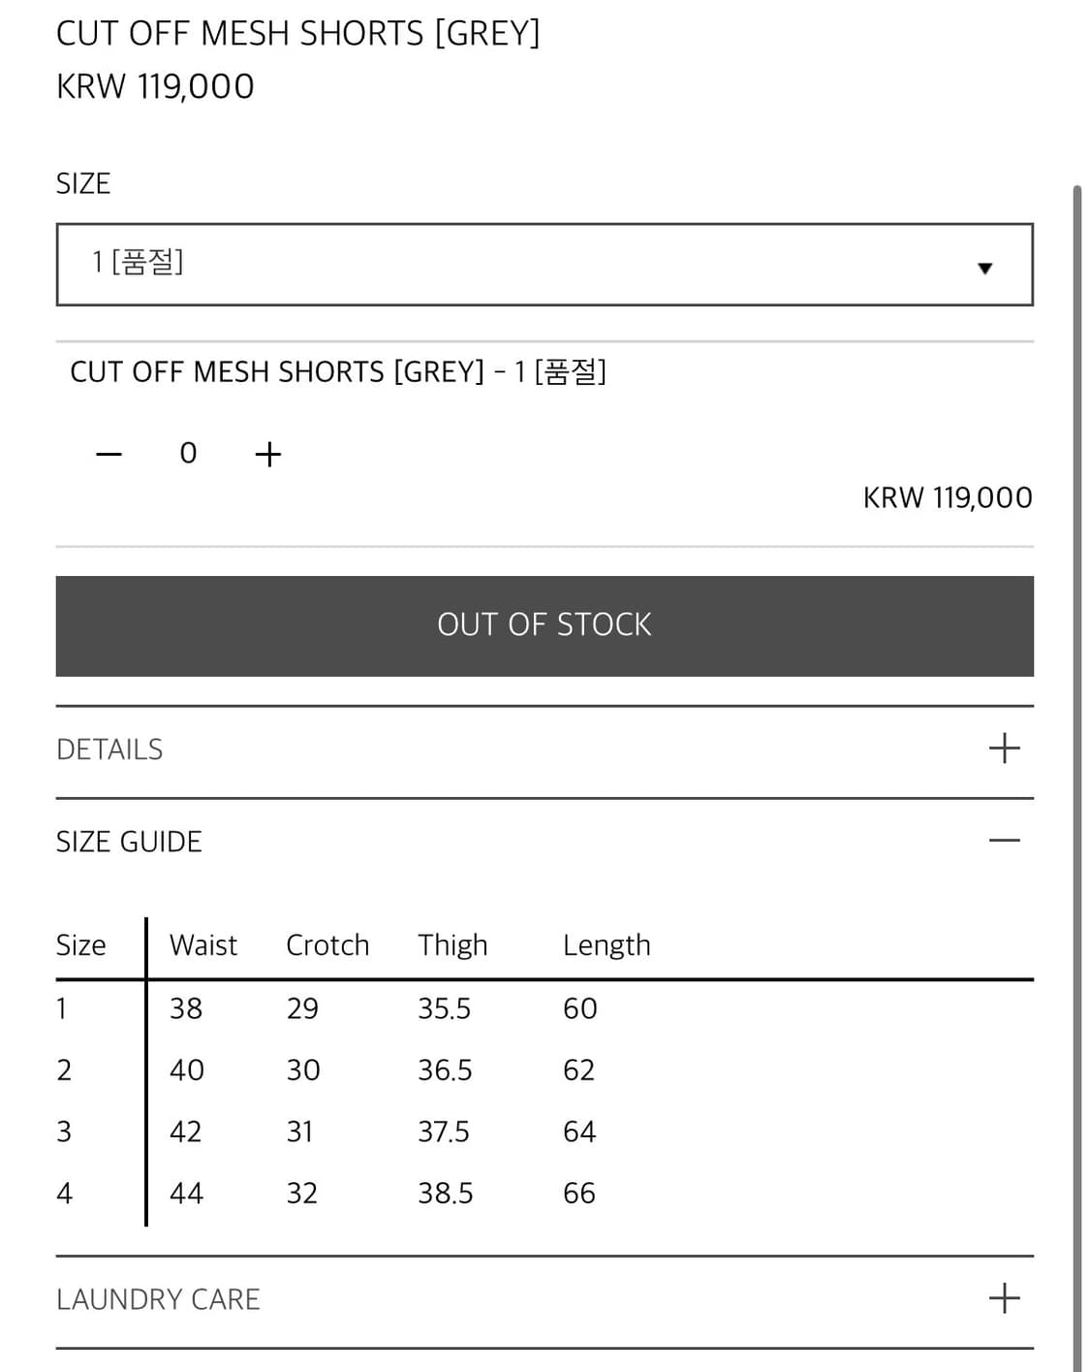Open the SIZE dropdown selector
The image size is (1090, 1372).
tap(545, 265)
